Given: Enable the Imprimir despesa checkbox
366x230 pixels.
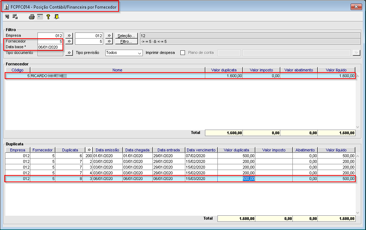Looking at the screenshot, I should (x=183, y=53).
